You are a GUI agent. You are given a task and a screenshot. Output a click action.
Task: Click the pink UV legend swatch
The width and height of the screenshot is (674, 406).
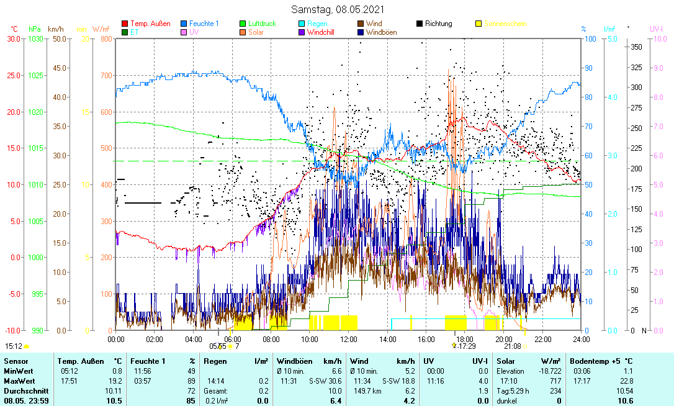point(184,32)
